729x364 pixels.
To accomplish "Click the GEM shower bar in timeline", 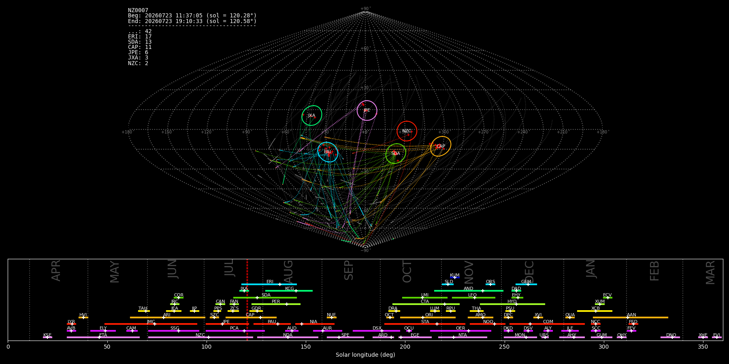I will (x=526, y=284).
